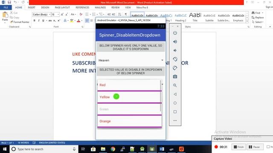Toggle Superscript formatting in Word
This screenshot has height=153, width=273.
[59, 21]
